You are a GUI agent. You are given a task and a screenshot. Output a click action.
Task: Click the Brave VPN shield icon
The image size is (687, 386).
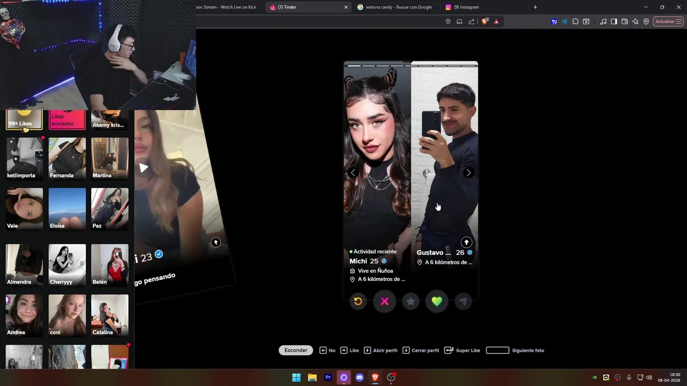(646, 21)
